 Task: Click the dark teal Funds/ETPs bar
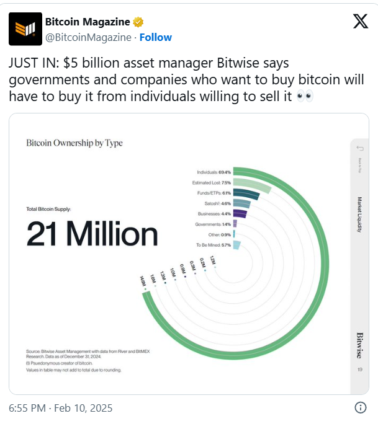coord(246,195)
